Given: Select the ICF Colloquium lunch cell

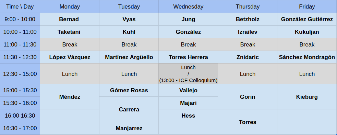Looking at the screenshot, I should (x=188, y=74).
